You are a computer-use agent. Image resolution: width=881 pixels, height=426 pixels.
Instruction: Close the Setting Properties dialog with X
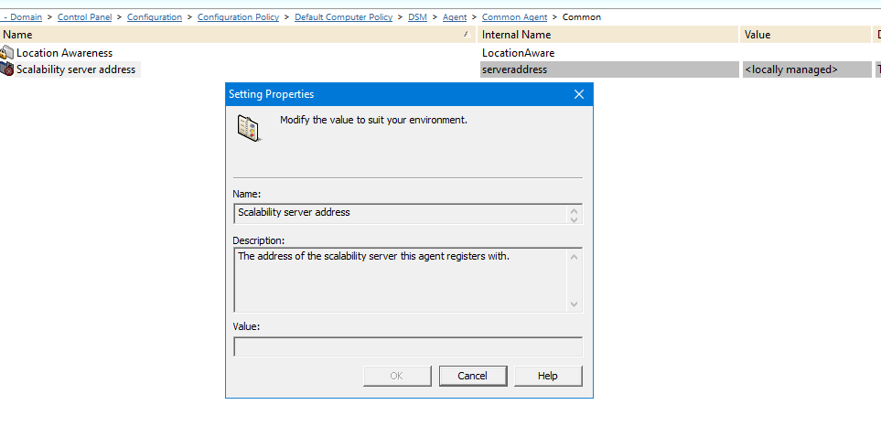click(x=579, y=94)
